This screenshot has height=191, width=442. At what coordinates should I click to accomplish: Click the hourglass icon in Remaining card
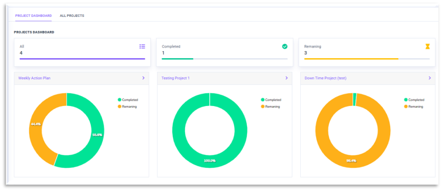coord(427,46)
